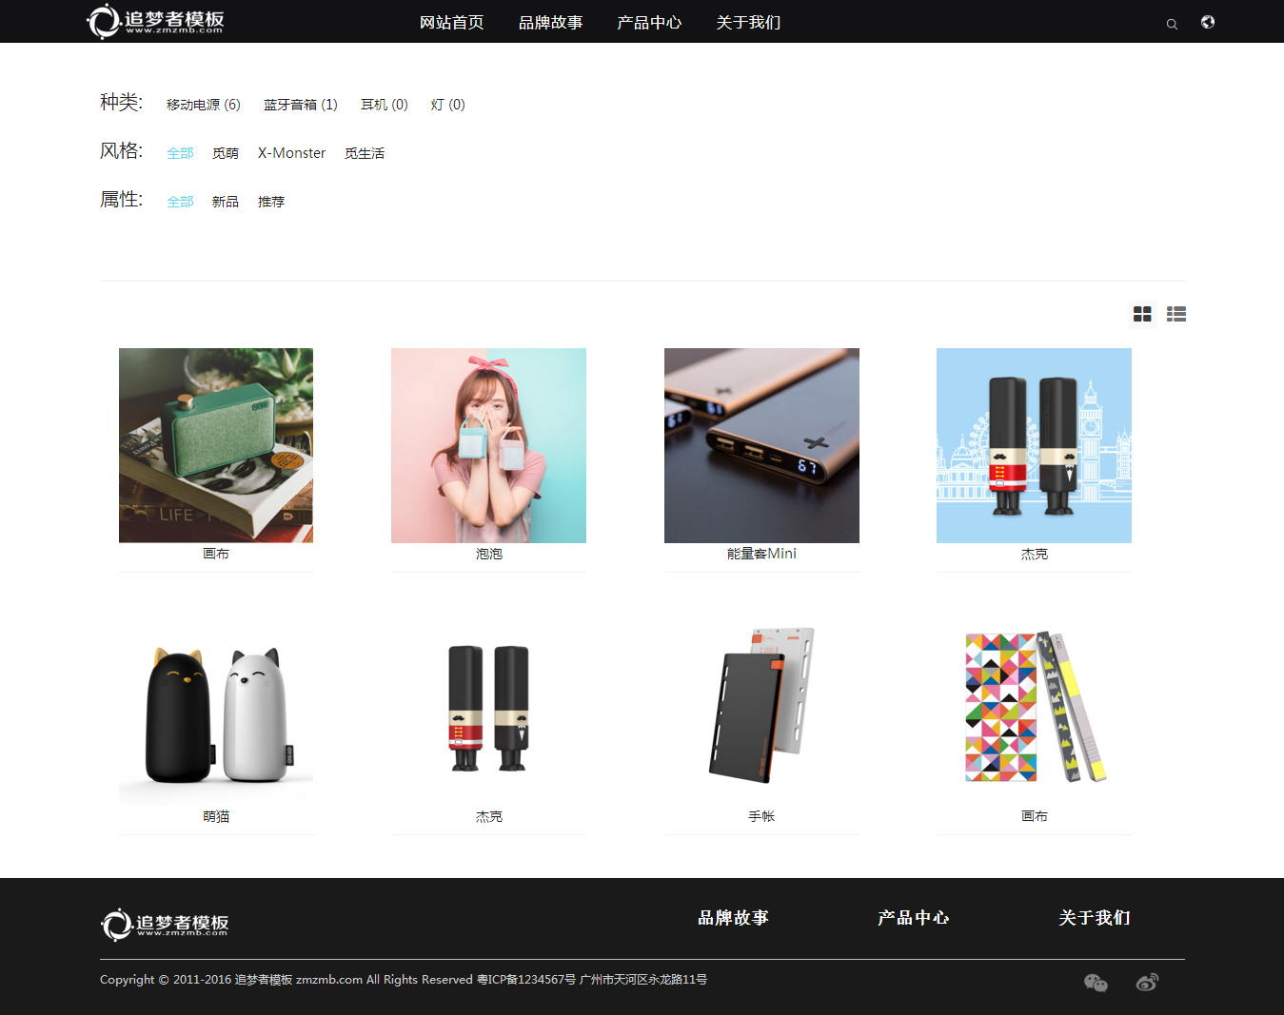This screenshot has width=1284, height=1015.
Task: Click 关于我们 link in footer
Action: [1094, 918]
